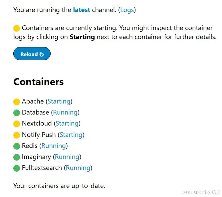Open Apache Starting container logs
The image size is (222, 197).
pyautogui.click(x=59, y=102)
